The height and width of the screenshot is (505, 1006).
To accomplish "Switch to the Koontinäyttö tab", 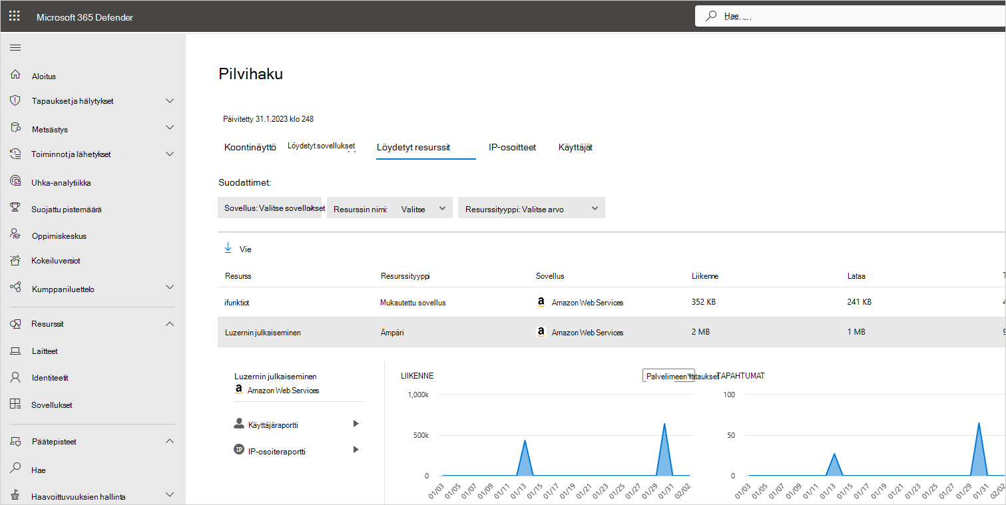I will tap(250, 147).
